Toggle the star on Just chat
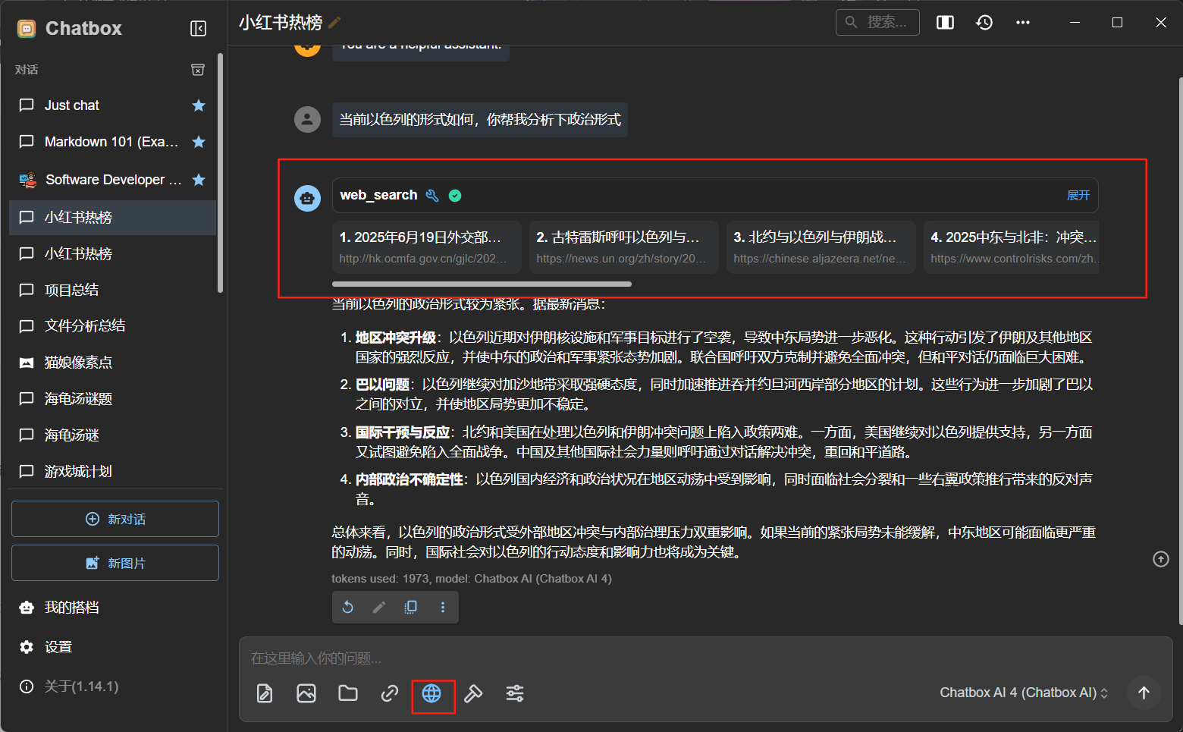Viewport: 1183px width, 732px height. (x=199, y=105)
